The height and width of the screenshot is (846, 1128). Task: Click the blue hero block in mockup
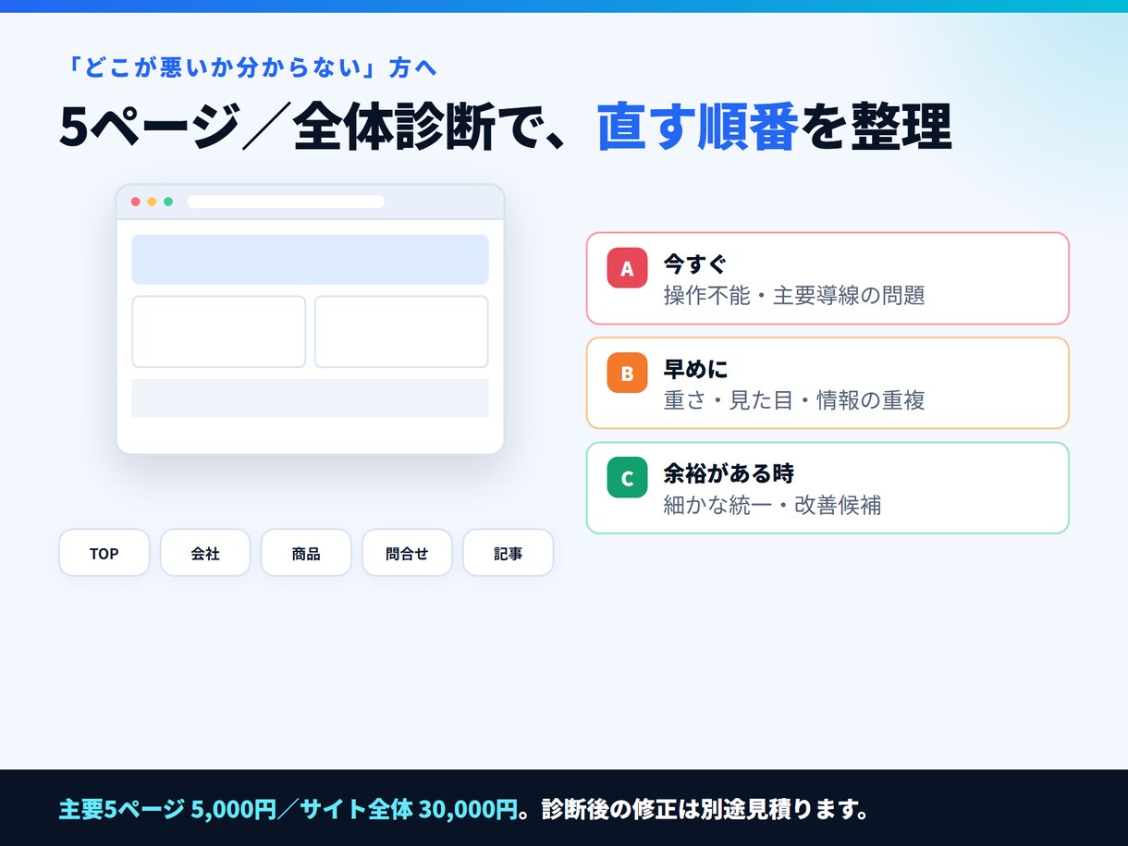[310, 259]
